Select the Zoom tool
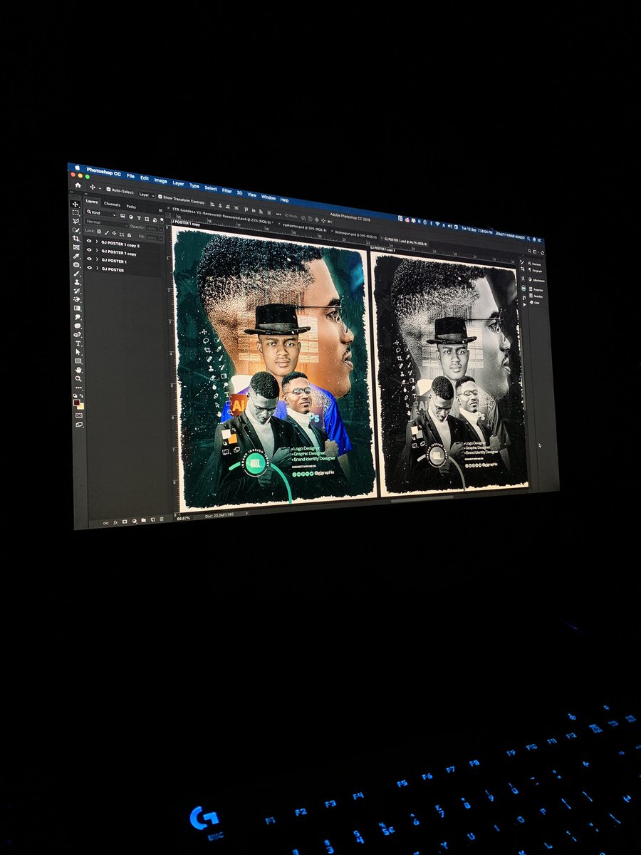This screenshot has width=641, height=855. (x=78, y=379)
